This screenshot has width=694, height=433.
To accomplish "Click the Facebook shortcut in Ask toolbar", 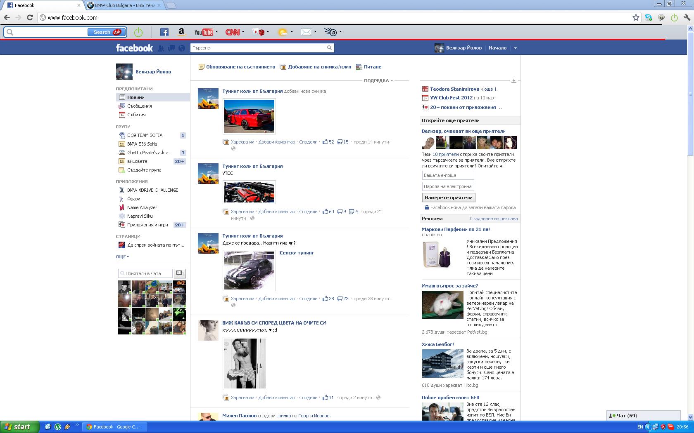I will coord(164,32).
